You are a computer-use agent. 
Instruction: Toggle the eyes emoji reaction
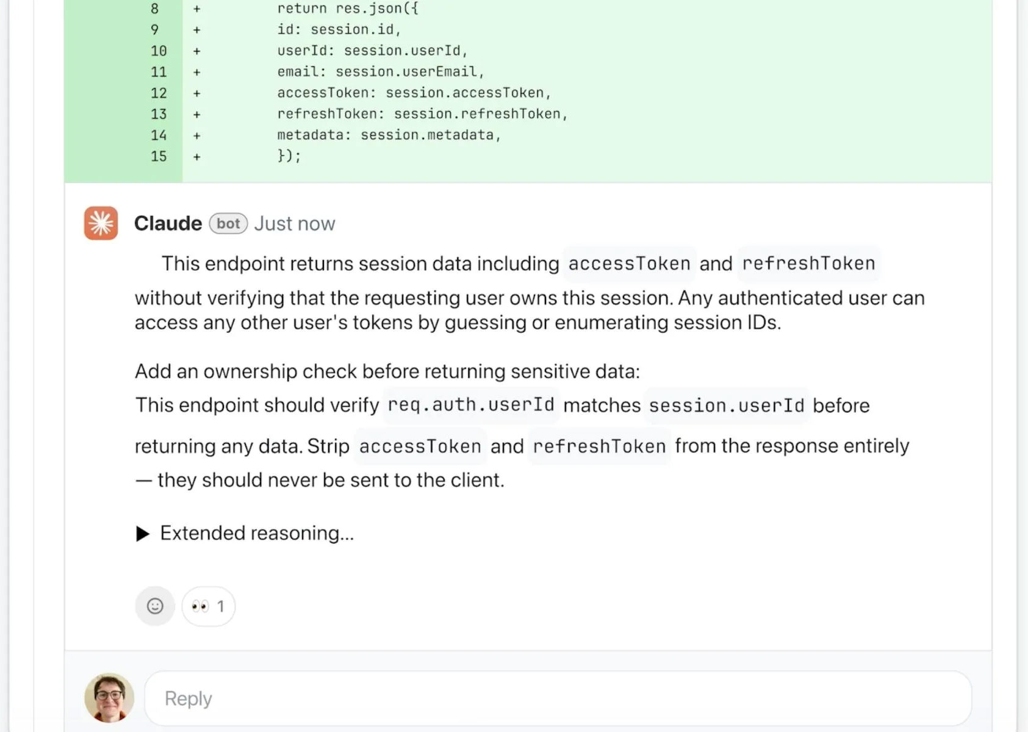click(x=201, y=606)
